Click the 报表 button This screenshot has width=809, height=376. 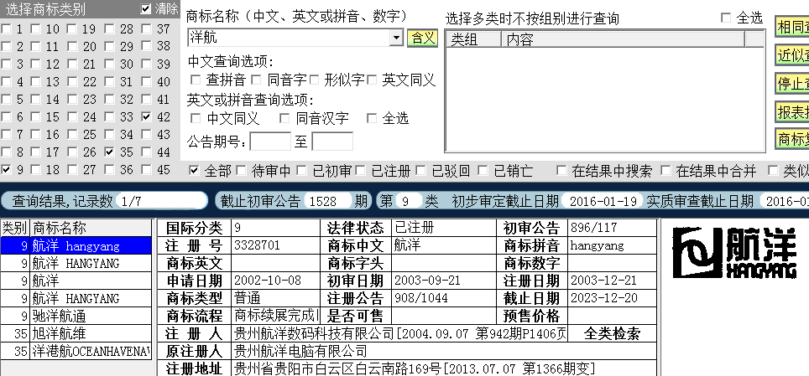[792, 111]
